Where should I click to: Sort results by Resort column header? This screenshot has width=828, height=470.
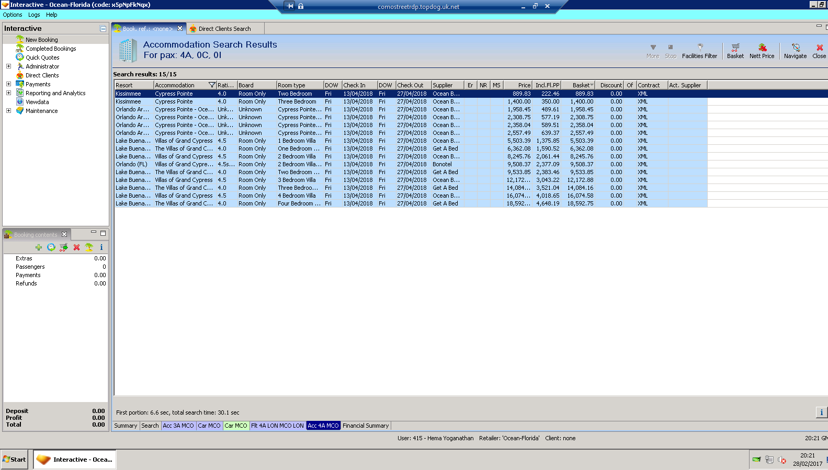(x=134, y=85)
